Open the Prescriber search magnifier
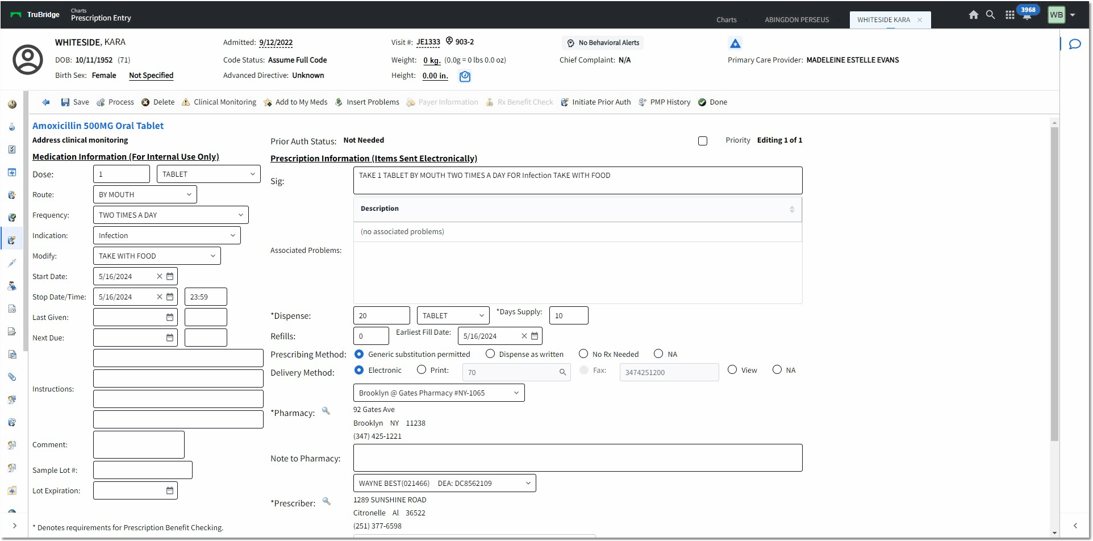Viewport: 1093px width, 541px height. 327,501
